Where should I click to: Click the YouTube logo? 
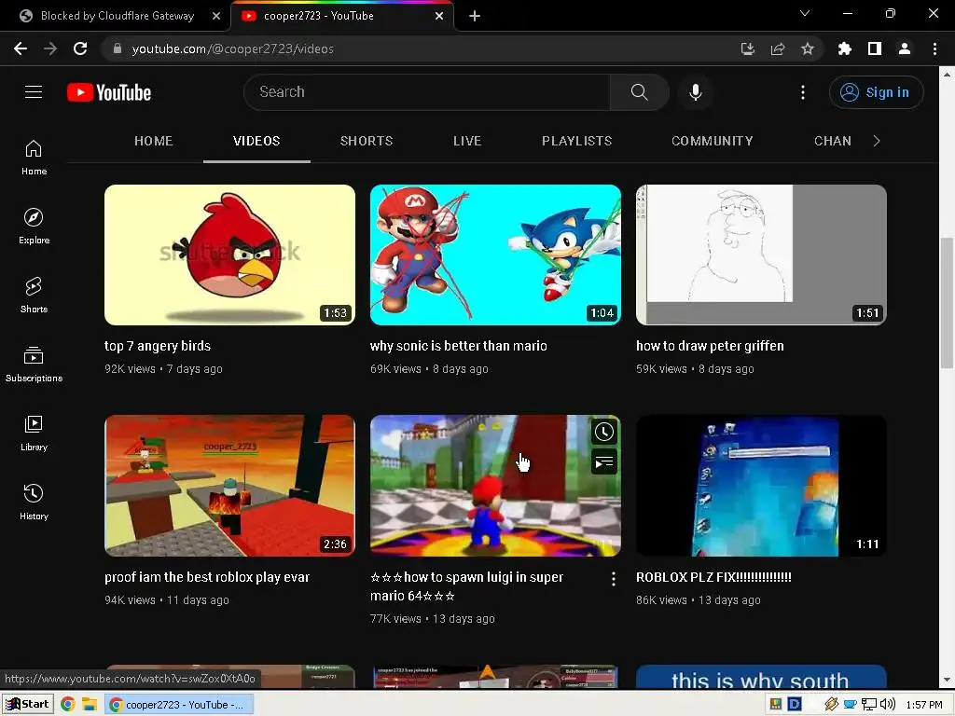click(x=109, y=92)
